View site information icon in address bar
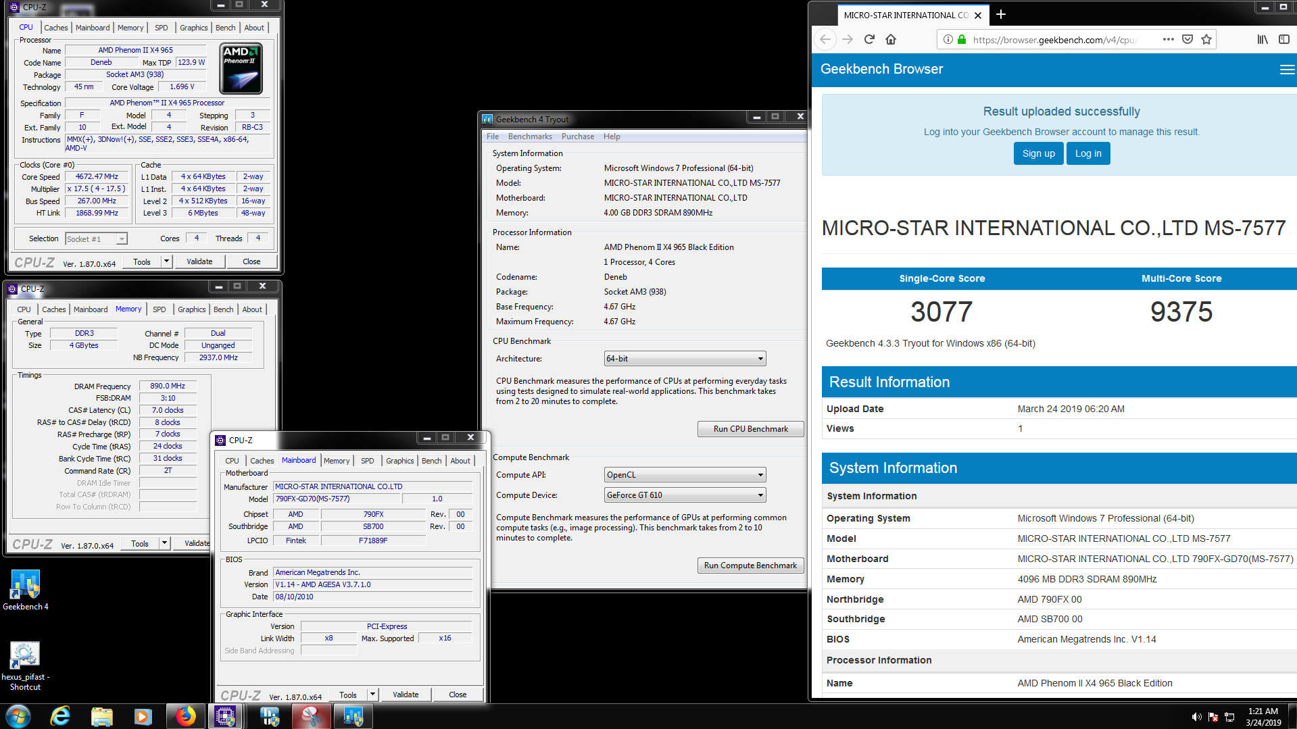Screen dimensions: 1297x729 [948, 39]
